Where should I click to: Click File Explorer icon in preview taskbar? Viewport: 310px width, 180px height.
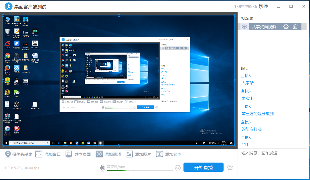click(x=65, y=143)
